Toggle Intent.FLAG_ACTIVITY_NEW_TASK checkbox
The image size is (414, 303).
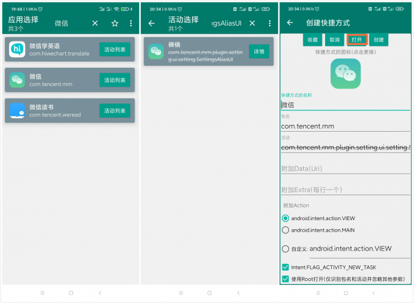tap(286, 267)
